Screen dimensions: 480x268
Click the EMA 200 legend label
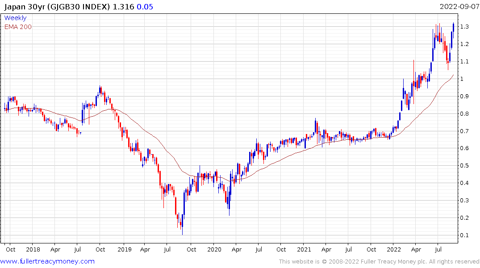[18, 27]
